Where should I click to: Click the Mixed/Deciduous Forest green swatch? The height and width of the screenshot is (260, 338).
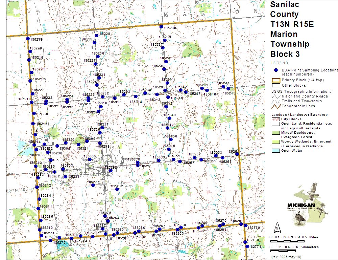click(275, 133)
